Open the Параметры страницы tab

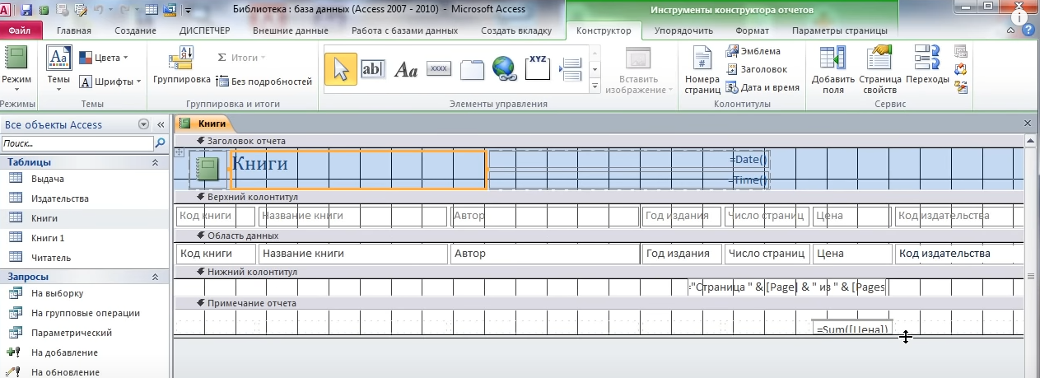[x=839, y=31]
